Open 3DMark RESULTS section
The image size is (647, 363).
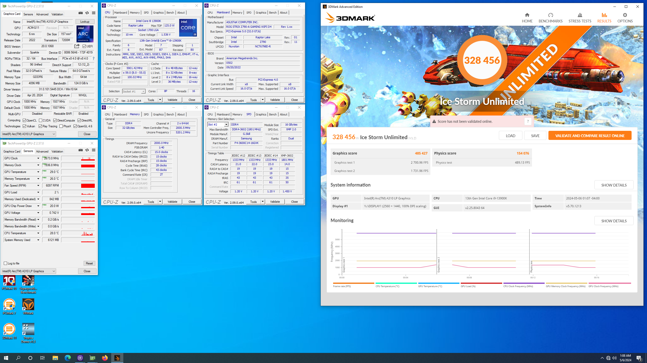604,18
